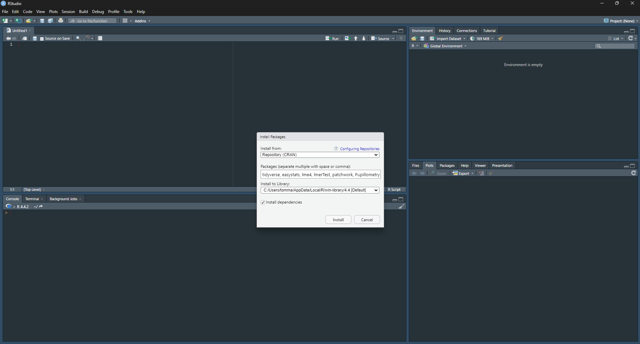Click the print icon in main toolbar
Image resolution: width=640 pixels, height=344 pixels.
[61, 21]
